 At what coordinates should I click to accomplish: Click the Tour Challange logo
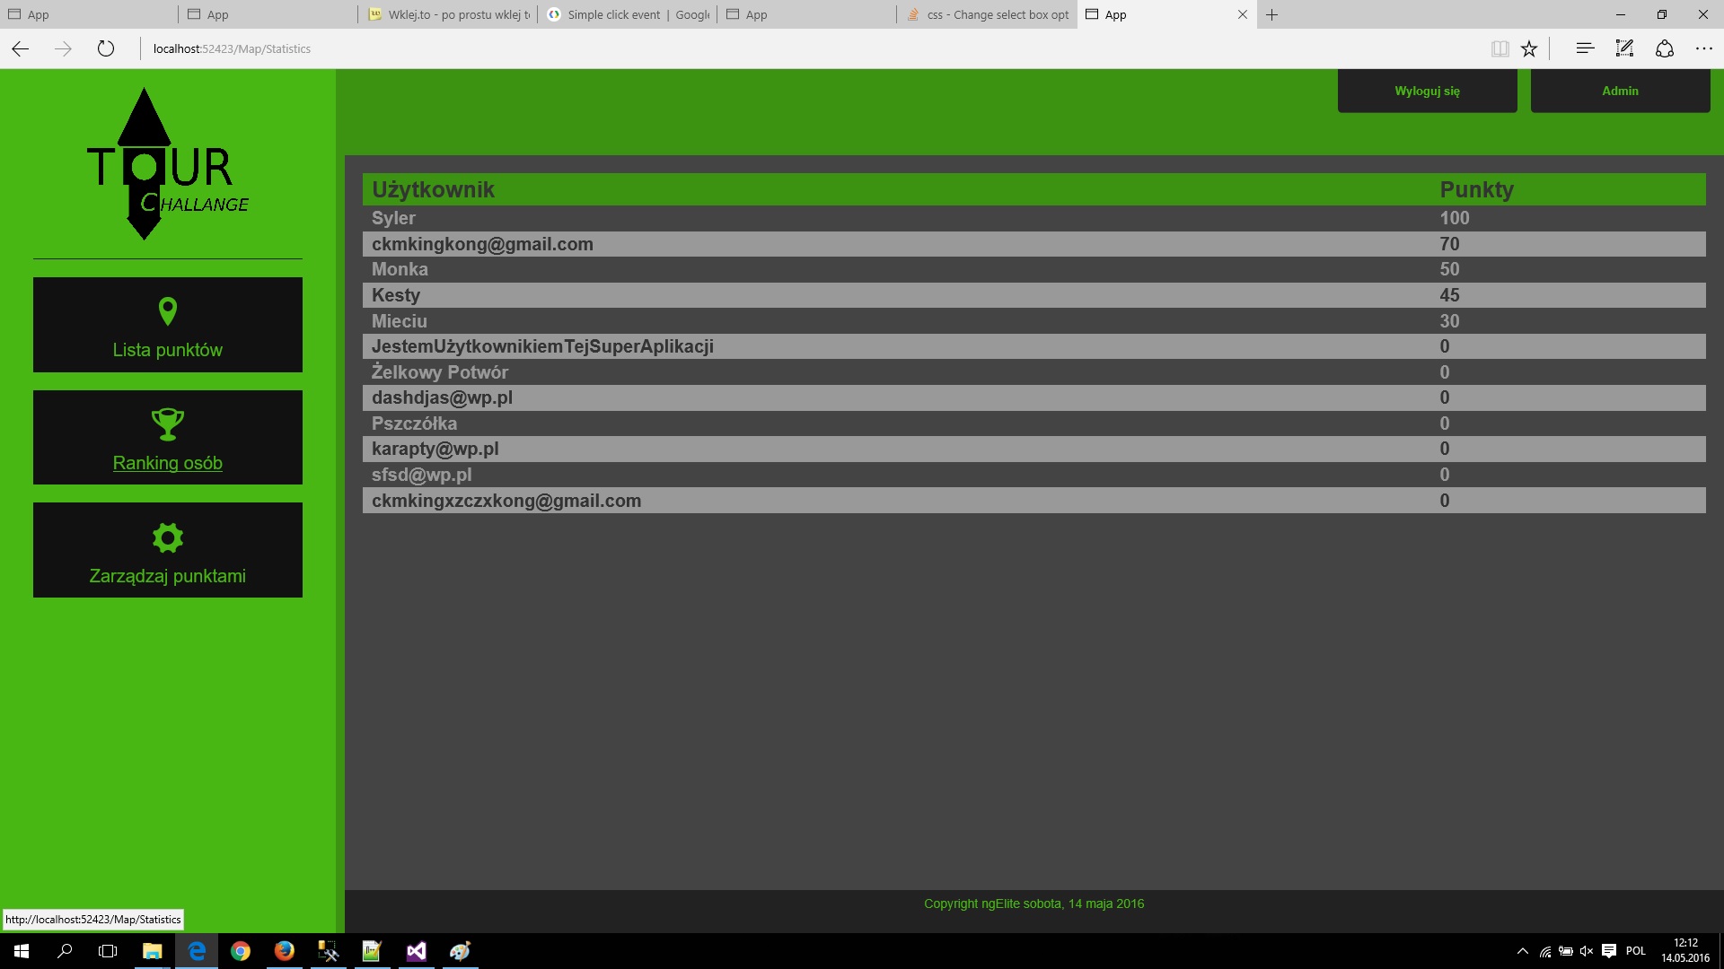pos(167,165)
